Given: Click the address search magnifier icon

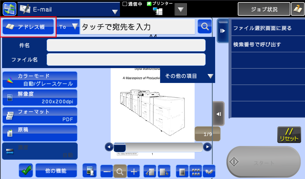Looking at the screenshot, I should point(205,26).
